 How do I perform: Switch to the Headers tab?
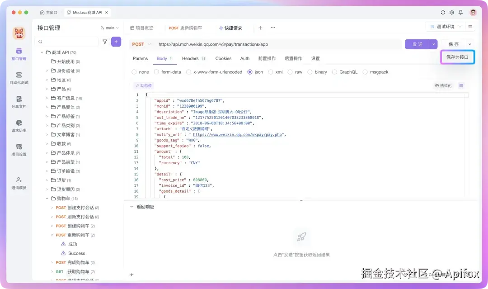click(190, 58)
